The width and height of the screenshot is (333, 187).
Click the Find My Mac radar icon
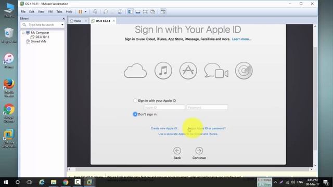244,71
